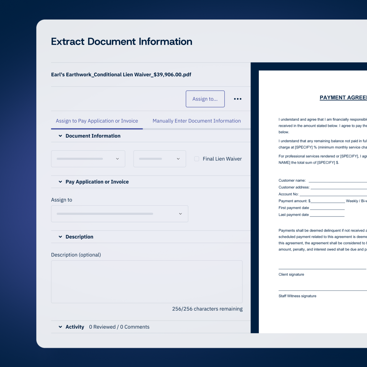Click the Assign to... button
367x367 pixels.
coord(205,99)
